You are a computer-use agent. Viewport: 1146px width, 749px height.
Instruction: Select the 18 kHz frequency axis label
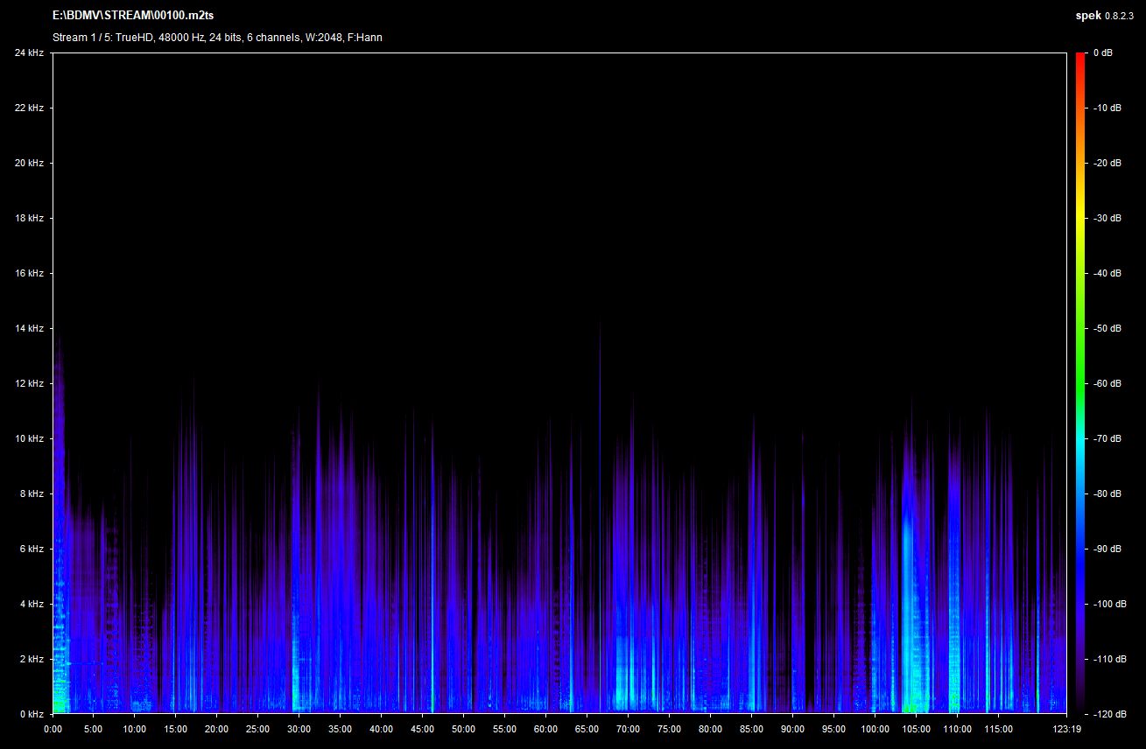29,218
